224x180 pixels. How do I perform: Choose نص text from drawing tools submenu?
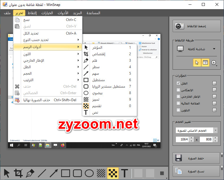click(109, 112)
